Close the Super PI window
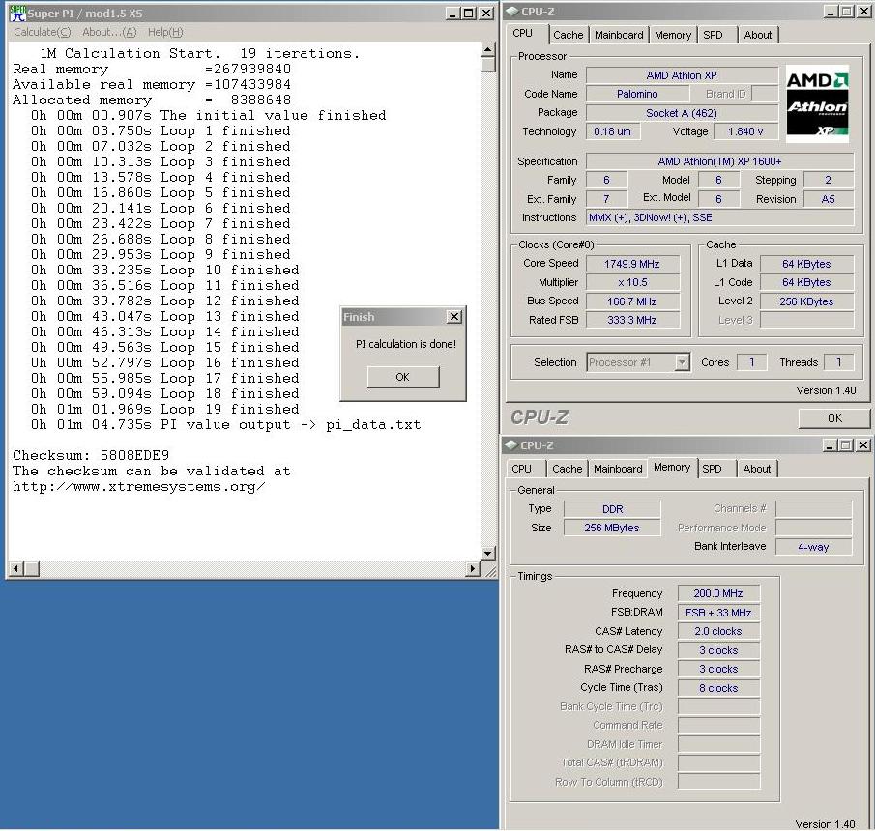Screen dimensions: 875x831 [486, 13]
